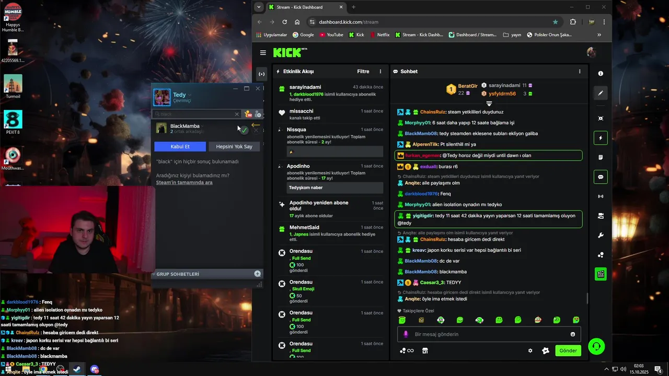The height and width of the screenshot is (376, 669).
Task: Open the yayın bookmarks folder
Action: 512,35
